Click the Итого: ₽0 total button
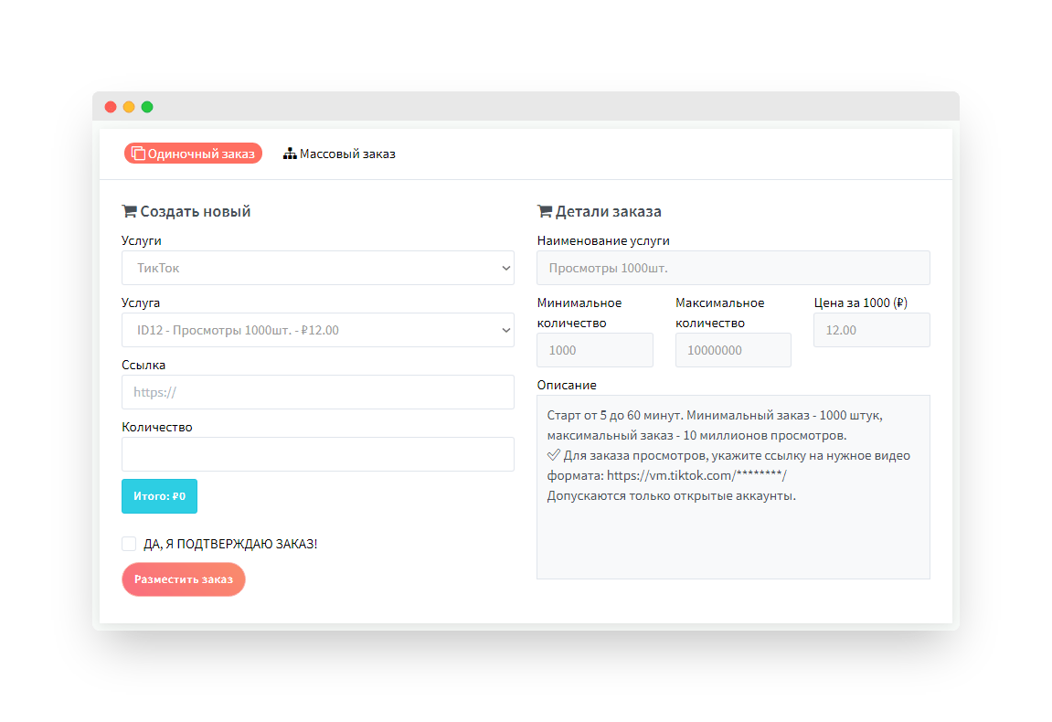The image size is (1052, 722). (159, 496)
